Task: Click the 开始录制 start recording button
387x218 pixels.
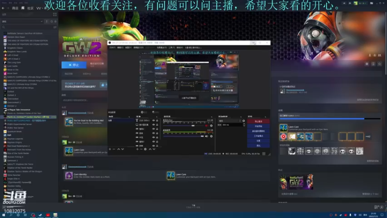Action: 258,126
